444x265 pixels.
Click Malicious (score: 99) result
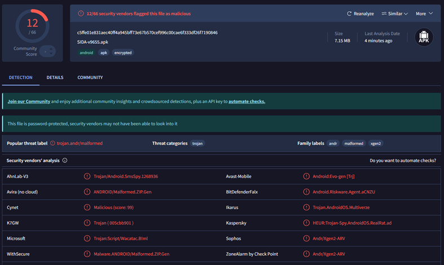pyautogui.click(x=114, y=208)
